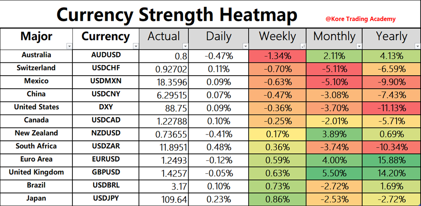Select the Weekly header cell
Viewport: 421px width, 206px height.
click(277, 37)
